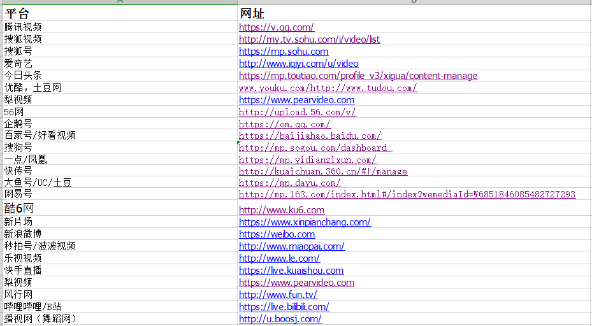Select the 秒拍号/波波视频 cell
Screen dimensions: 592x326
[120, 246]
